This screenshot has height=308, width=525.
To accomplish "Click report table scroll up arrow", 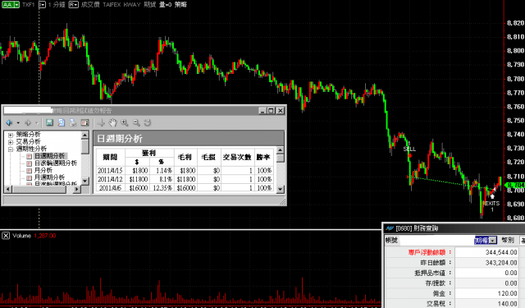I will click(281, 150).
